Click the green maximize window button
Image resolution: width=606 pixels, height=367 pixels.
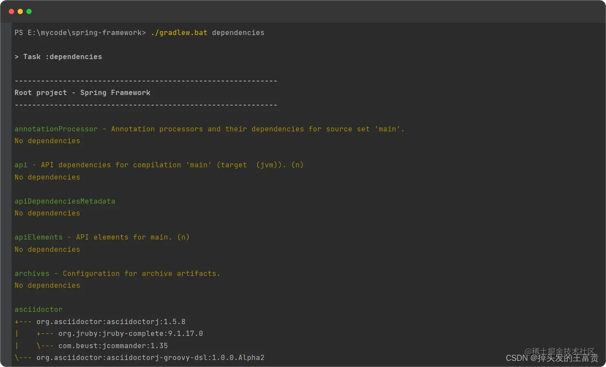click(x=29, y=11)
